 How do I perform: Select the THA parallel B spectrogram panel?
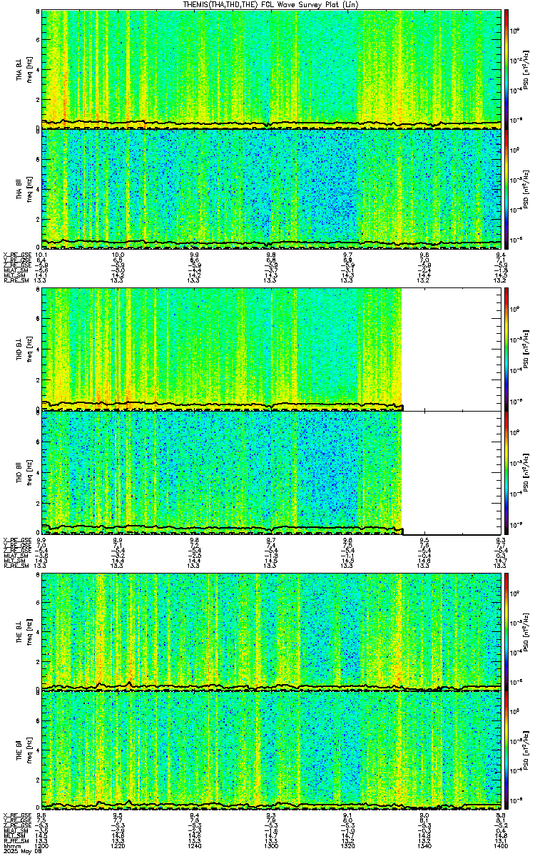coord(272,188)
